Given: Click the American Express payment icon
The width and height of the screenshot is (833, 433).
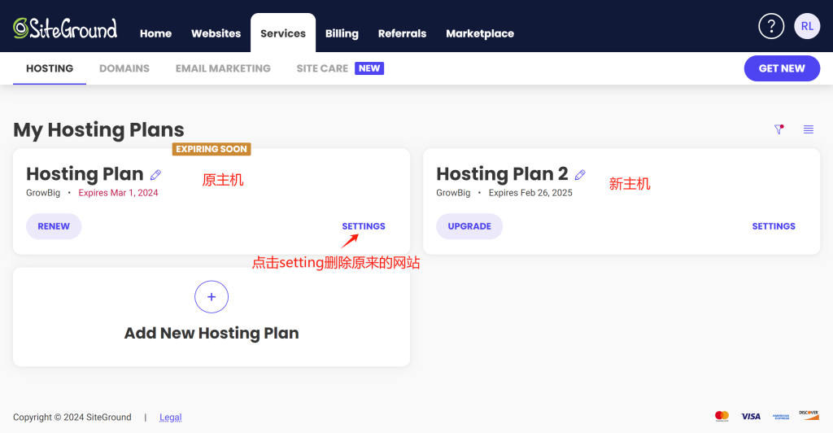Looking at the screenshot, I should [x=781, y=417].
